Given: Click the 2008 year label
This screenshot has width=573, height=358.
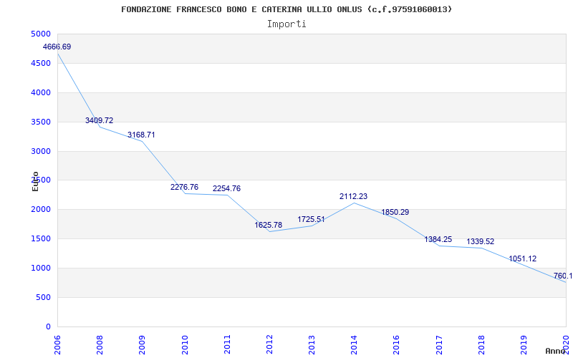Looking at the screenshot, I should [x=100, y=345].
